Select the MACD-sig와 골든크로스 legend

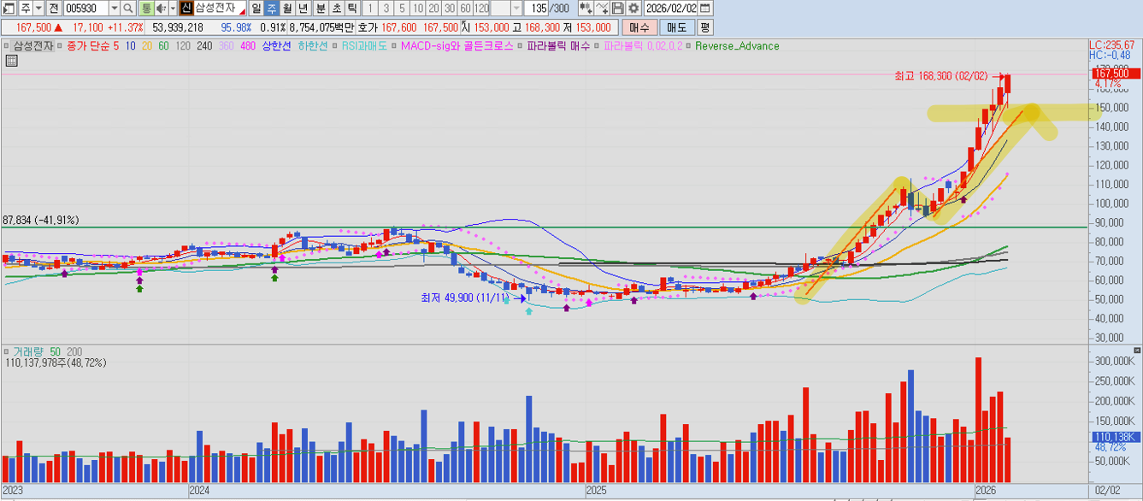457,45
